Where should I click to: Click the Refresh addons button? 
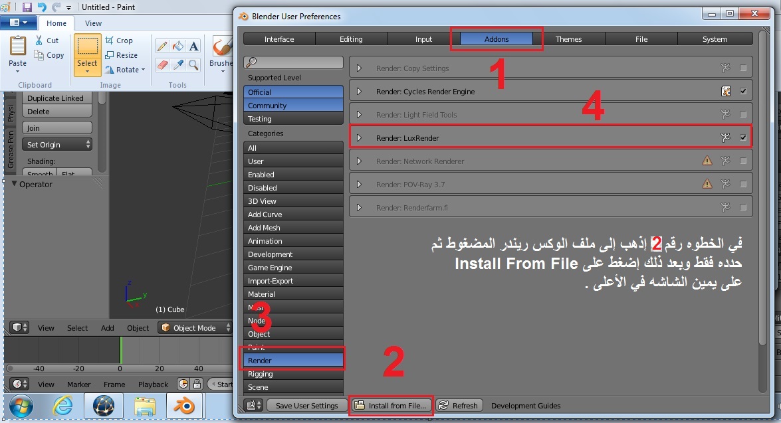[460, 406]
